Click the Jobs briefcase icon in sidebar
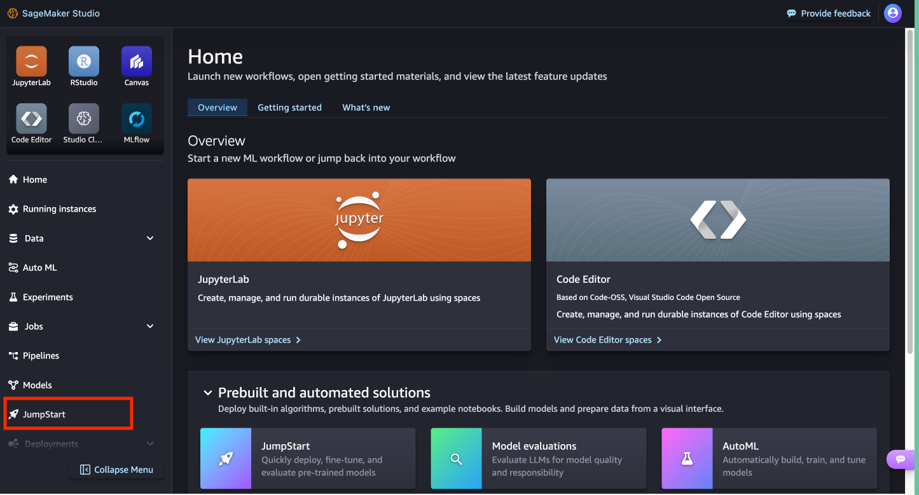The image size is (919, 495). point(13,327)
